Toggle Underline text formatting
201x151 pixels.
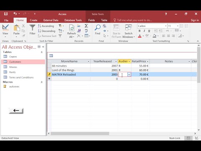pyautogui.click(x=149, y=31)
